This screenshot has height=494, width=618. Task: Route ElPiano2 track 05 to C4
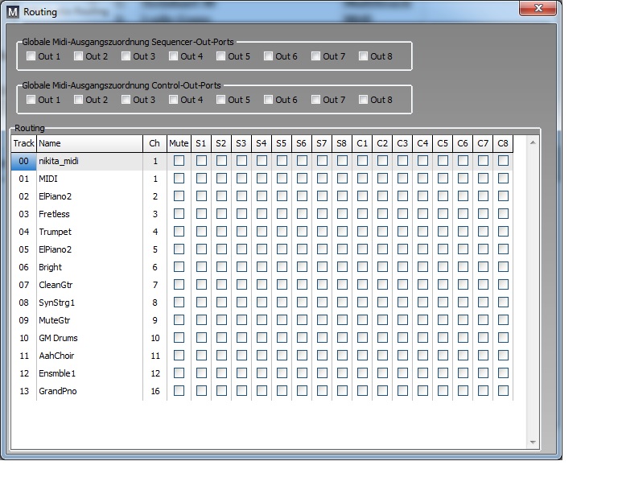click(x=422, y=249)
